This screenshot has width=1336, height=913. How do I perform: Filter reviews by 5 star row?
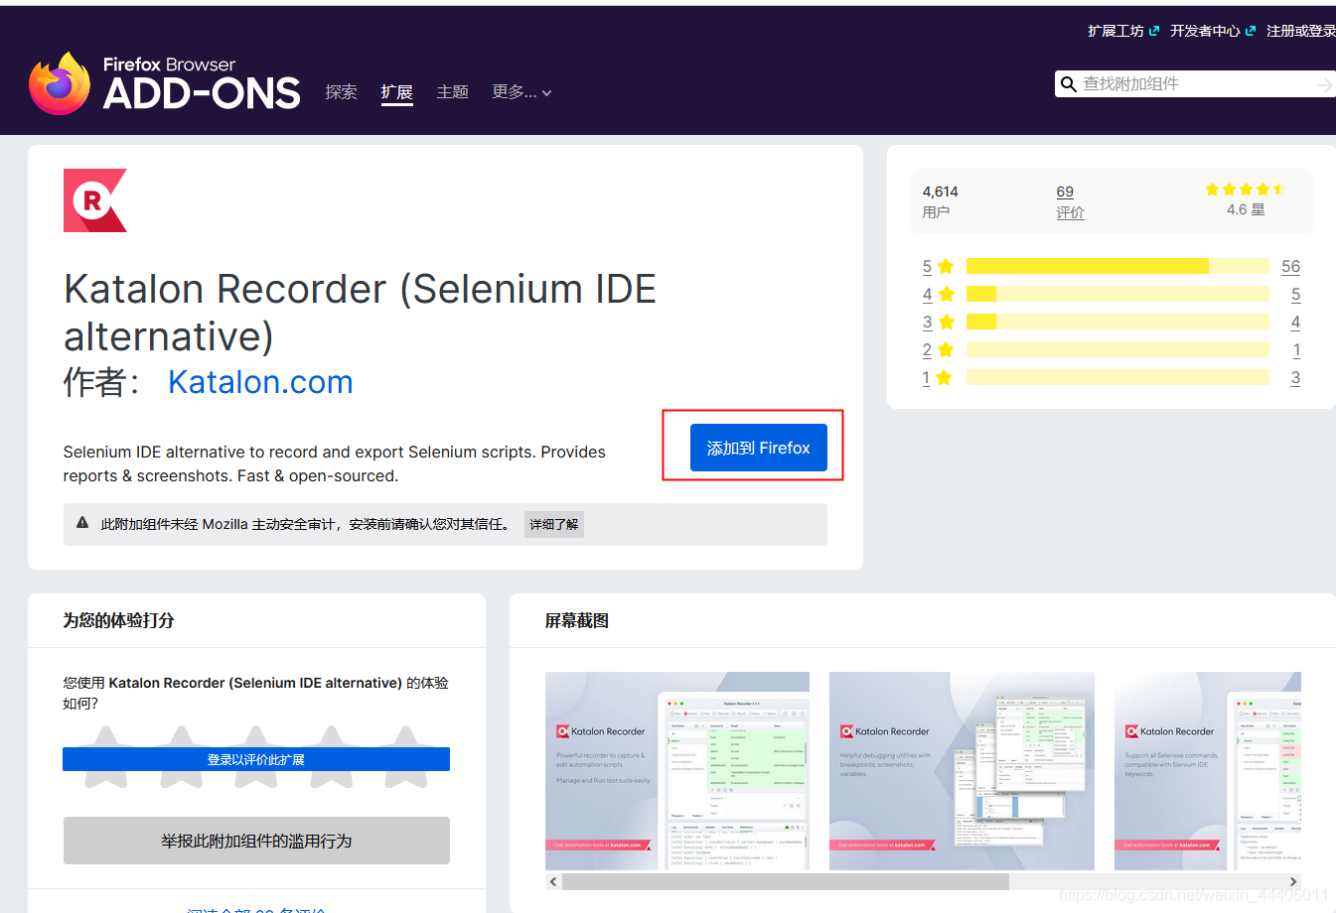1111,266
